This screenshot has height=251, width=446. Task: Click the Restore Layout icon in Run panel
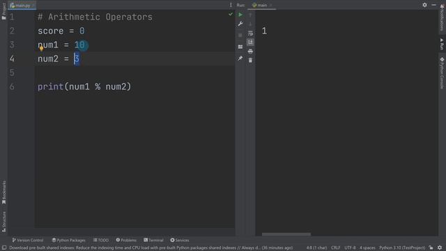pyautogui.click(x=240, y=47)
